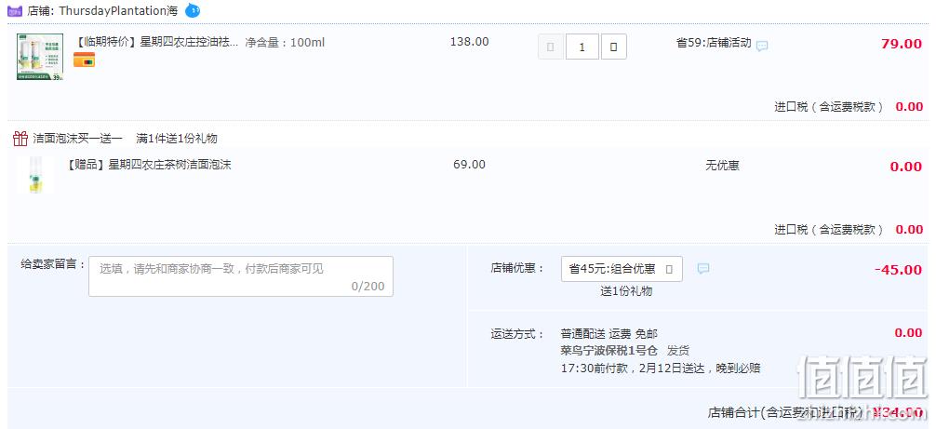
Task: Click the 无优惠 label in the gift row
Action: point(722,166)
